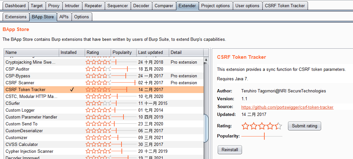Select the CSP-Bypass extension row

(x=104, y=76)
